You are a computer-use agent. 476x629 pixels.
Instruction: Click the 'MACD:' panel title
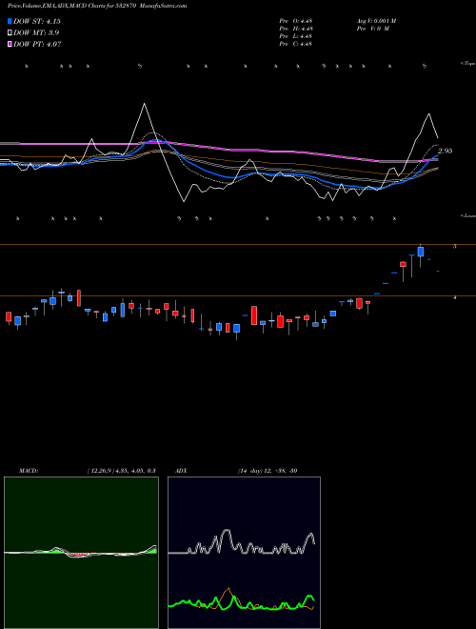click(28, 471)
